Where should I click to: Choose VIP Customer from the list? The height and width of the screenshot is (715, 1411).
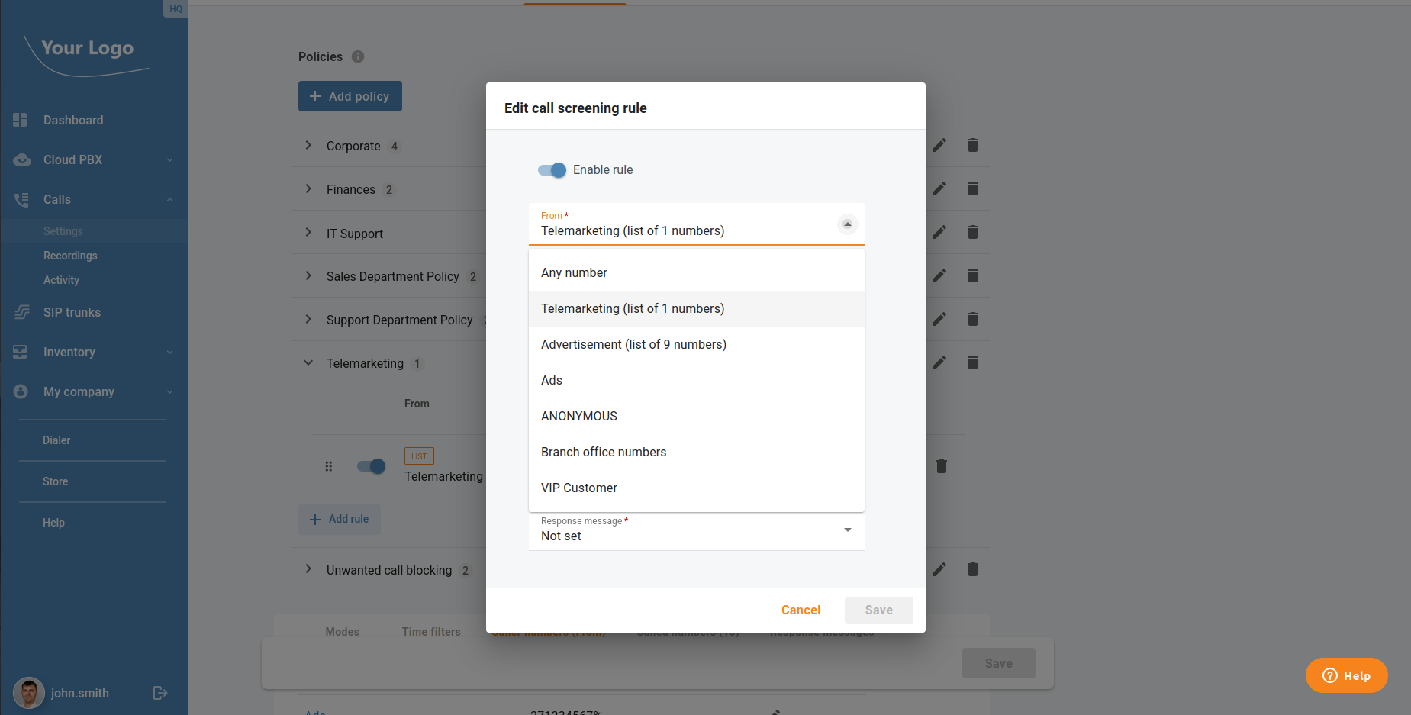[579, 488]
